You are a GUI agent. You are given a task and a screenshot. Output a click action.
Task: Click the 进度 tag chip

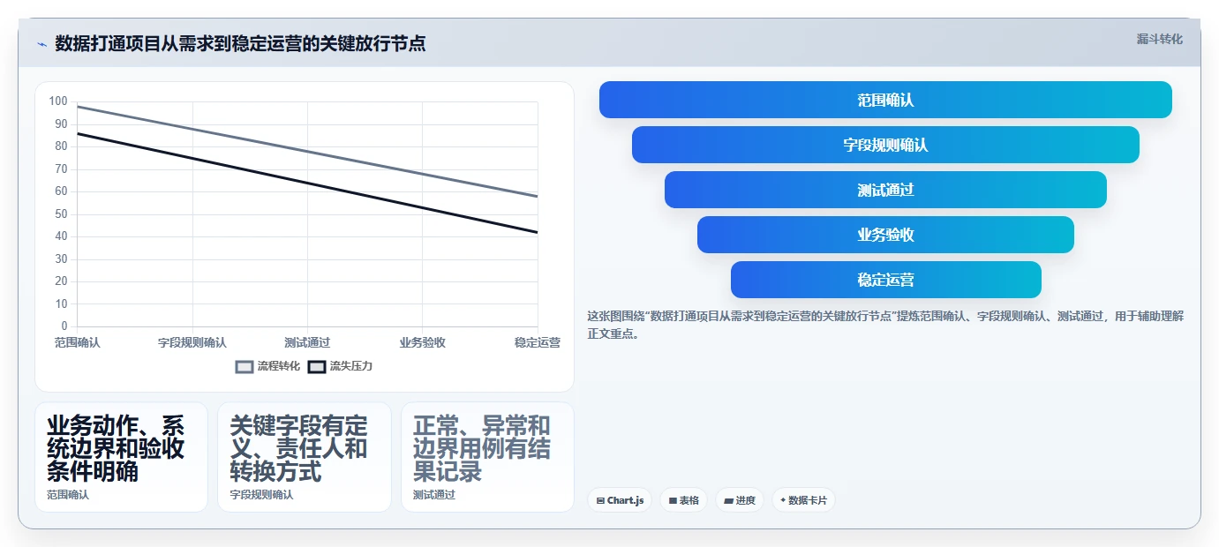[x=740, y=500]
